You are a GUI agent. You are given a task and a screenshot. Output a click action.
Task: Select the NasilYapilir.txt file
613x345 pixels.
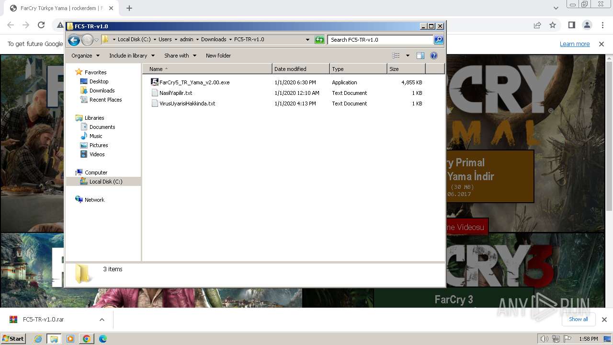(x=176, y=93)
